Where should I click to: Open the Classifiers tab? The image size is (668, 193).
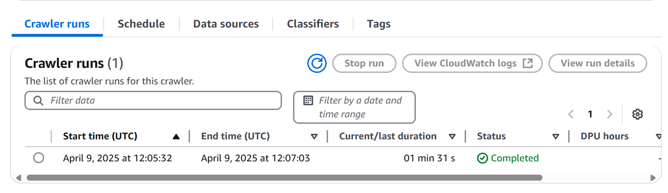[x=313, y=24]
